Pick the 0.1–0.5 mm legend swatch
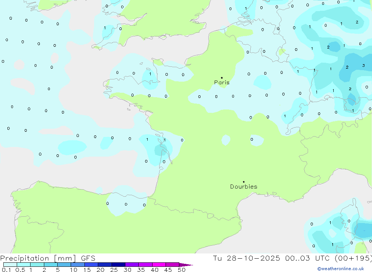The width and height of the screenshot is (372, 272). coord(10,265)
